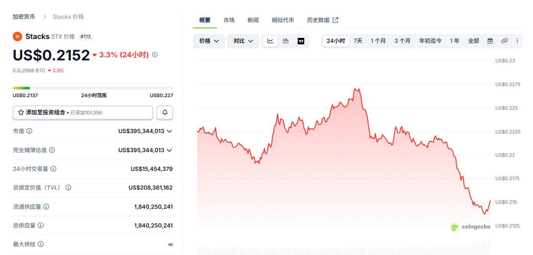Click the latest point on price chart line
Image resolution: width=533 pixels, height=255 pixels.
coord(490,200)
